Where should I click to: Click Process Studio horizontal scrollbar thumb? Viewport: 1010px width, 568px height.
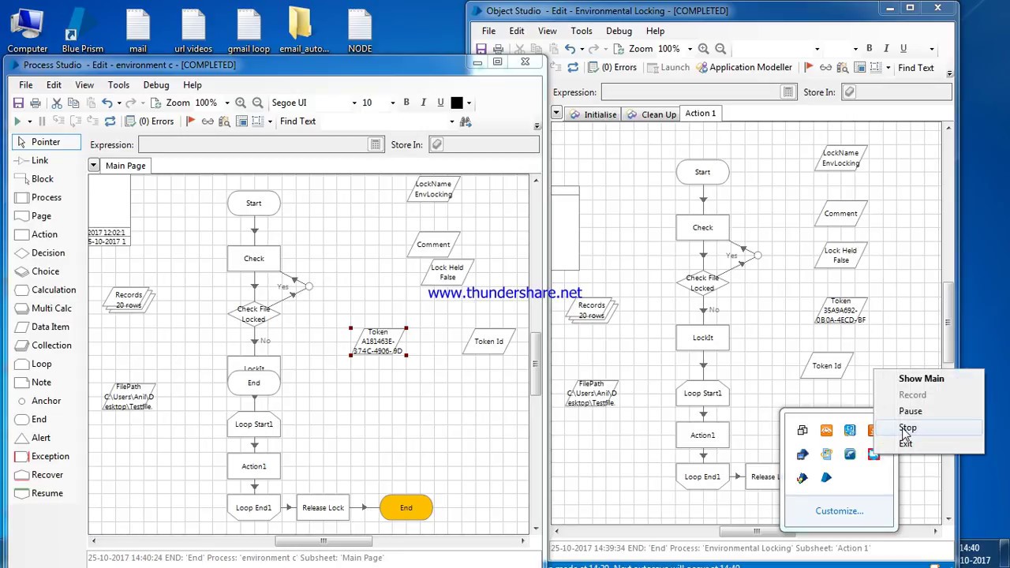(323, 541)
